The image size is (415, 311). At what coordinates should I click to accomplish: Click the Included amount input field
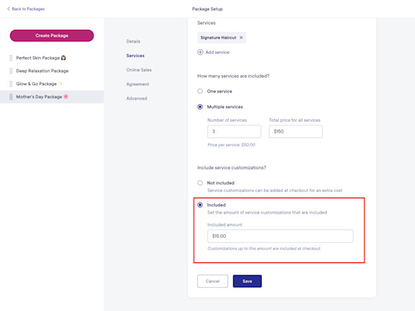tap(280, 236)
